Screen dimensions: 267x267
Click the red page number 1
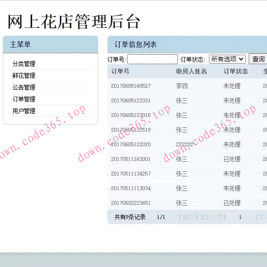(240, 217)
